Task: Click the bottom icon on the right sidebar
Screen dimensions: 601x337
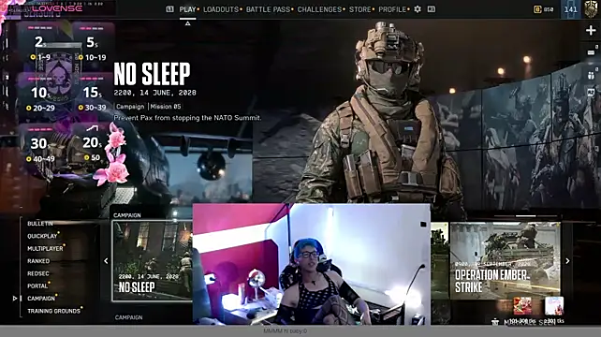Action: pyautogui.click(x=591, y=93)
